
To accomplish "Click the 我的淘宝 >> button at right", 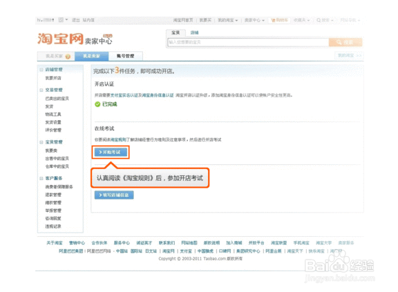I will point(349,55).
